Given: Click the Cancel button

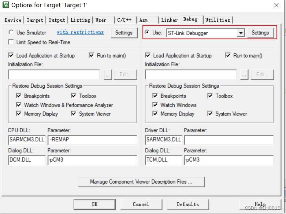Looking at the screenshot, I should pyautogui.click(x=141, y=204).
